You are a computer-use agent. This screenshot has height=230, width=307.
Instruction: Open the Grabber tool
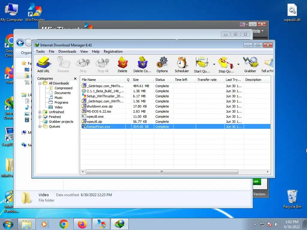[x=250, y=65]
